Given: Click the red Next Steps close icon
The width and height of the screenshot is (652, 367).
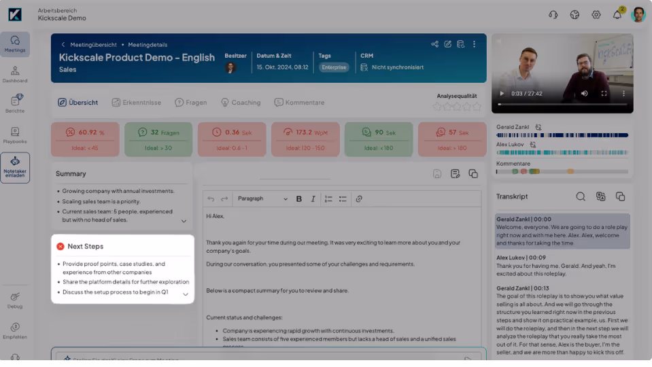Looking at the screenshot, I should tap(61, 247).
